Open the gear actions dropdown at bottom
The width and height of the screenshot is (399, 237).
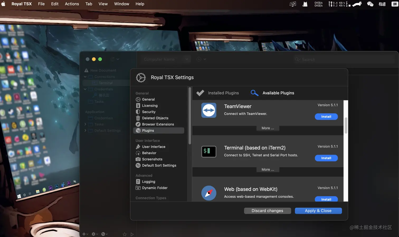pyautogui.click(x=95, y=234)
